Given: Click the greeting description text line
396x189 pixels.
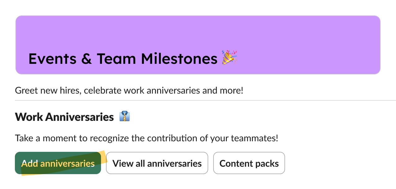Looking at the screenshot, I should [129, 90].
